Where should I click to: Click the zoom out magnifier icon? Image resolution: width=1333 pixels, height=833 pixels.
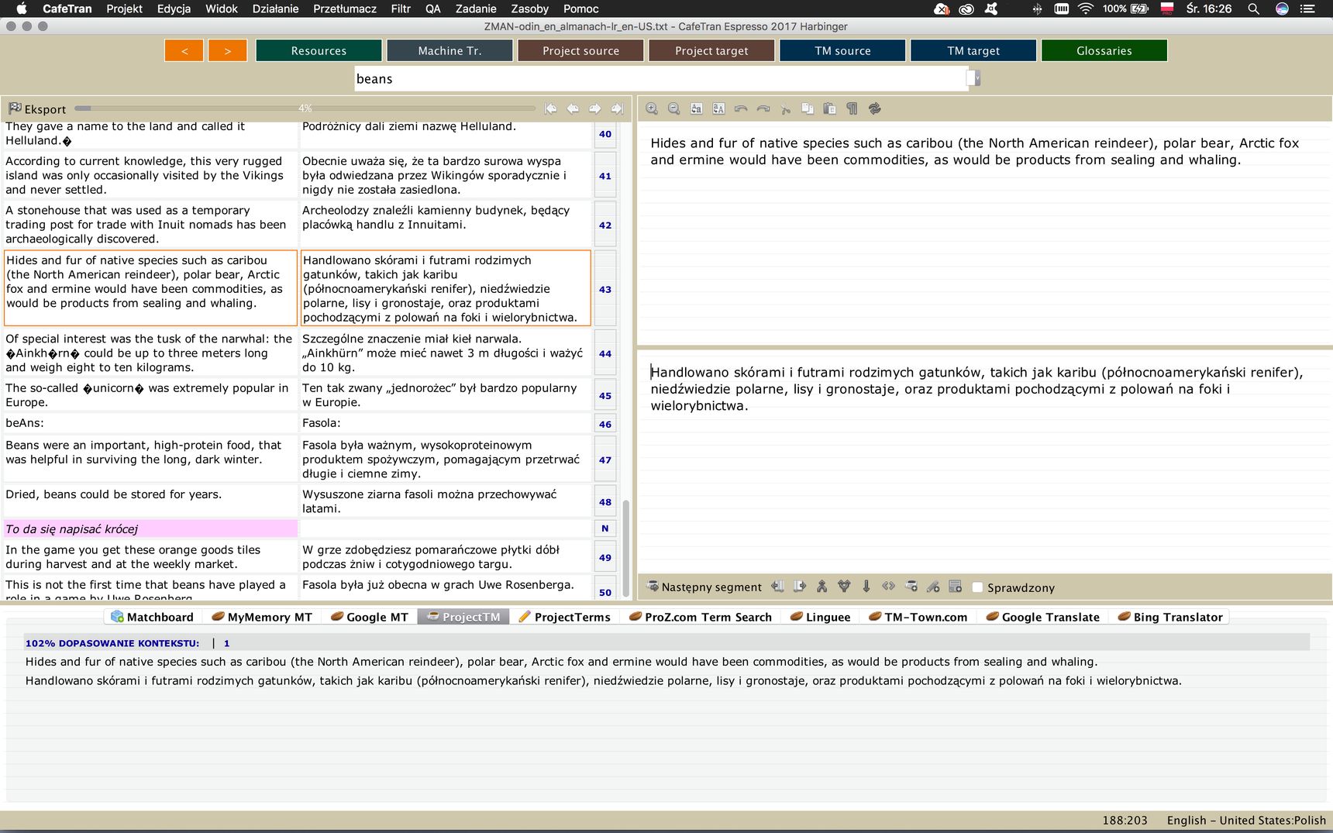(674, 108)
